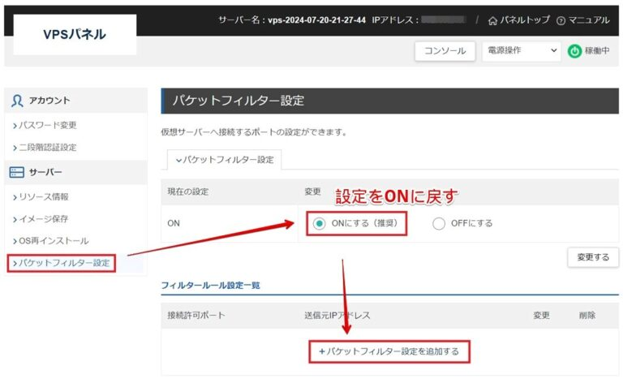The height and width of the screenshot is (379, 623).
Task: Click the コンソール button
Action: [445, 51]
